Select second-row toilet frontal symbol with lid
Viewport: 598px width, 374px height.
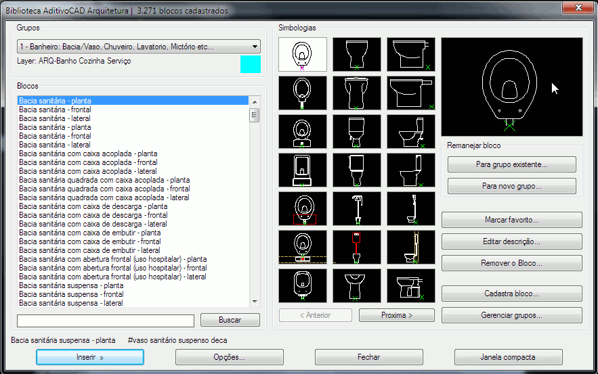[357, 93]
